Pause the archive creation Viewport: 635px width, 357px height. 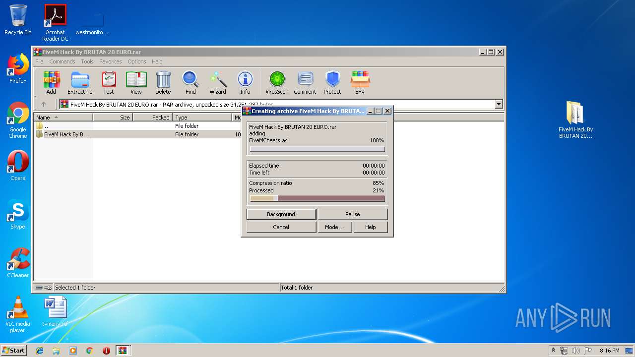coord(352,214)
